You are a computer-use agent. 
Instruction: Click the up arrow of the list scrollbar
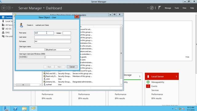pos(121,27)
